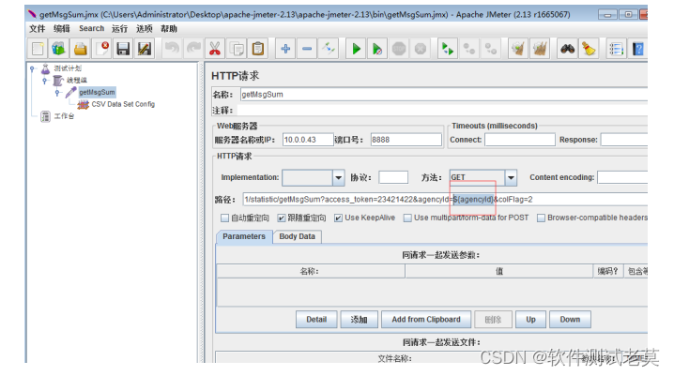Screen dimensions: 674x376
Task: Collapse the 线程组 tree node handle
Action: (x=45, y=81)
